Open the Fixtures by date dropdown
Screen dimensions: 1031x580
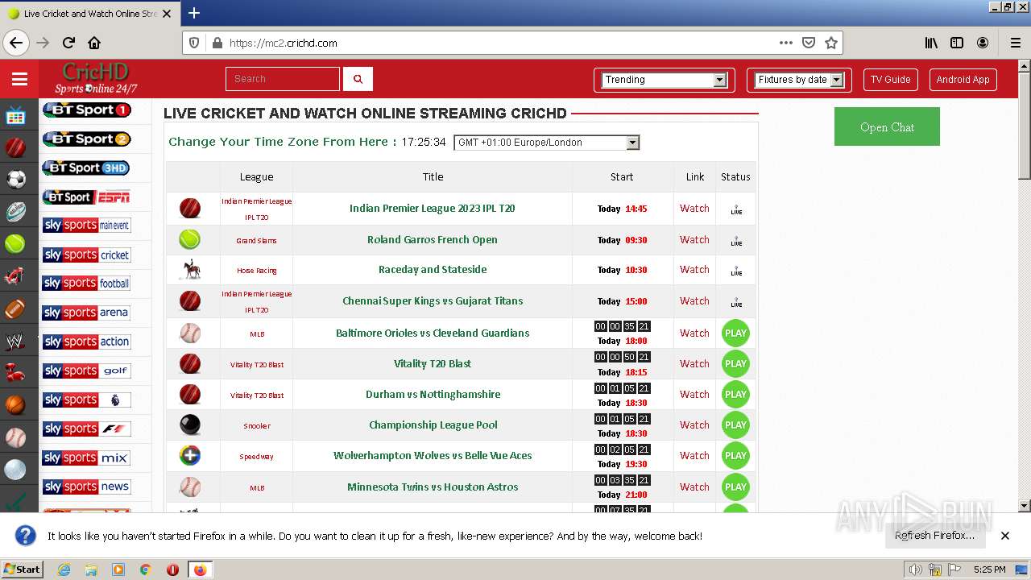[x=798, y=80]
